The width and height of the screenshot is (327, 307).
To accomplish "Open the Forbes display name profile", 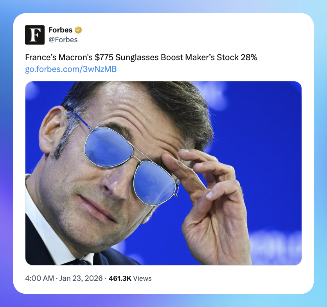I will click(61, 30).
